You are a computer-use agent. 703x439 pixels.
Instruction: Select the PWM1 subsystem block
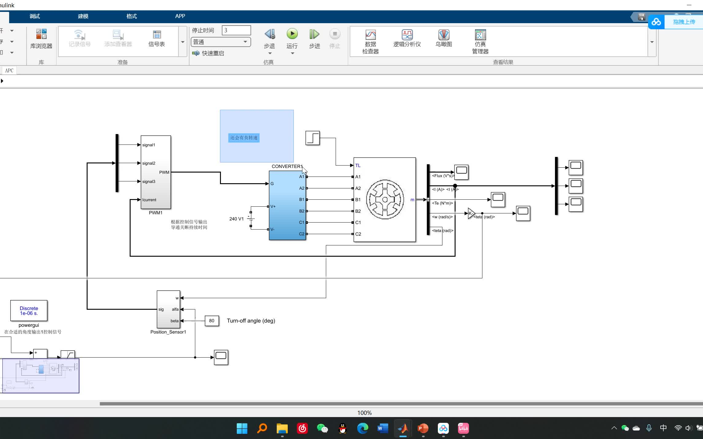tap(156, 172)
